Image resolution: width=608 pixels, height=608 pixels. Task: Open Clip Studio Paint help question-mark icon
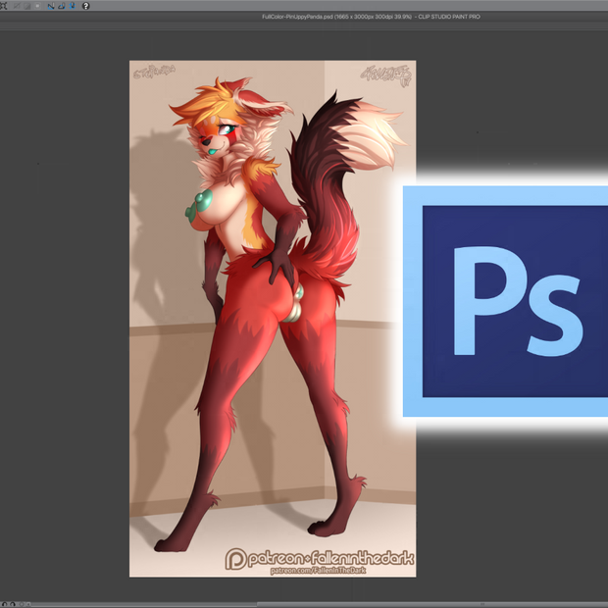(86, 6)
